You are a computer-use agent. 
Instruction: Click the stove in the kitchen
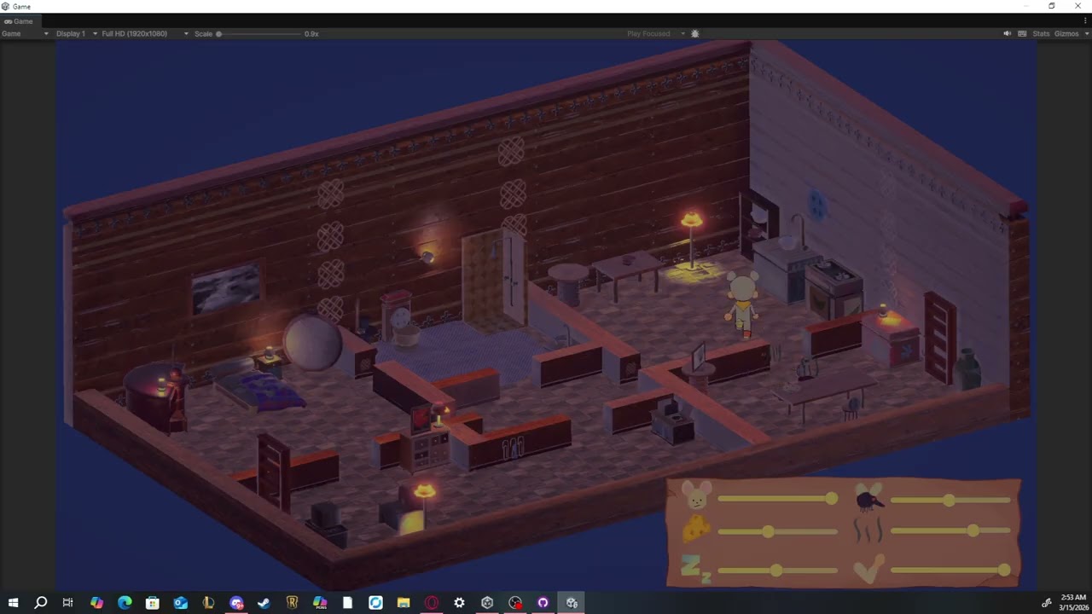click(834, 288)
